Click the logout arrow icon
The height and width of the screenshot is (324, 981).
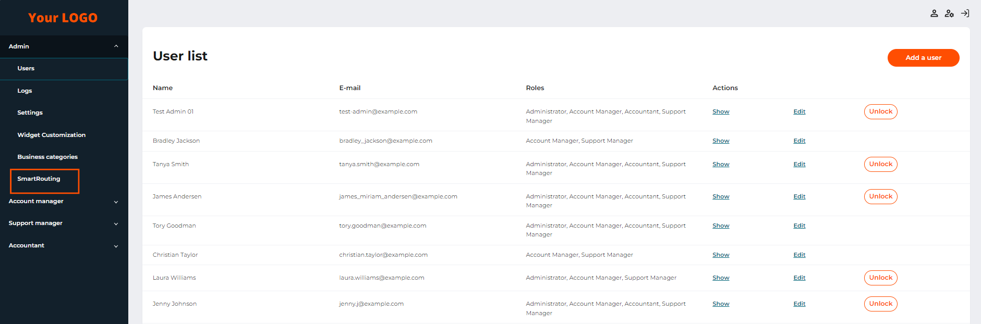tap(965, 14)
